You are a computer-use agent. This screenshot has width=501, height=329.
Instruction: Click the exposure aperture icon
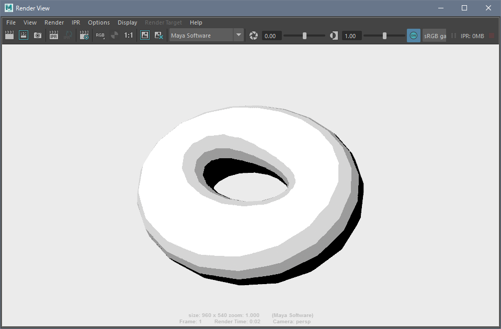(254, 36)
